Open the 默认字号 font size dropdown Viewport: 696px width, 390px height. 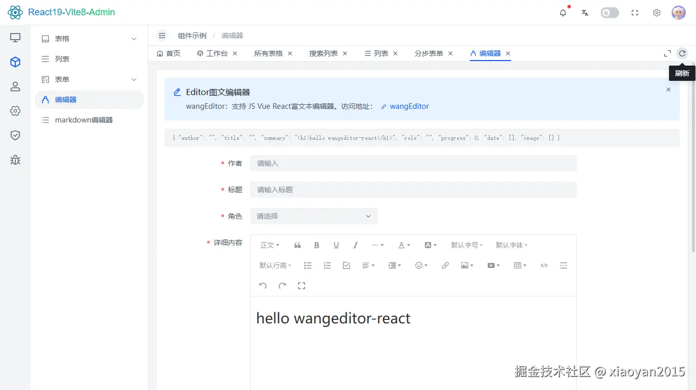[x=467, y=245]
